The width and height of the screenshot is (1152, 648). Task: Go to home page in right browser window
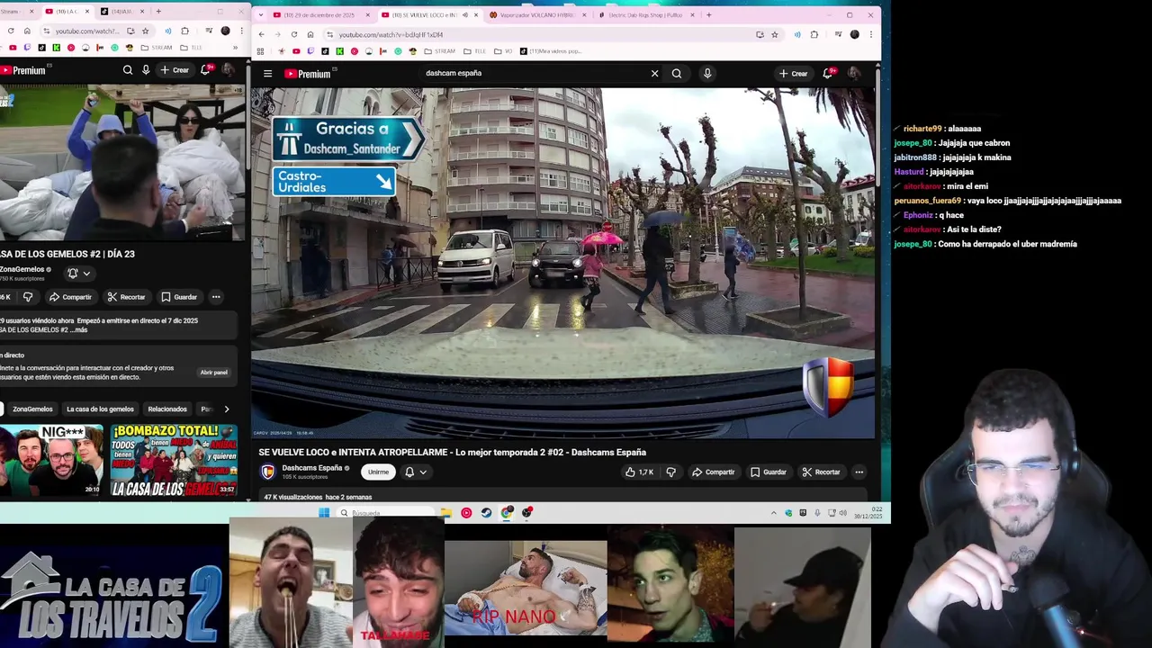(x=310, y=34)
